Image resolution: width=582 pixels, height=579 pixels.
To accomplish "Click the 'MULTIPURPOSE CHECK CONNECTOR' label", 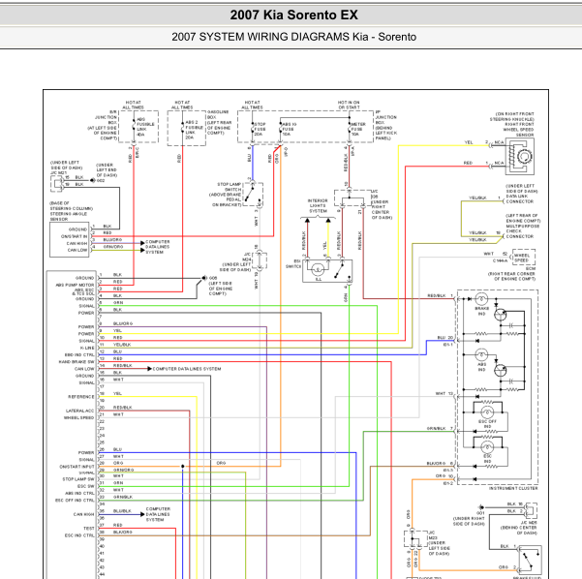I will click(523, 230).
